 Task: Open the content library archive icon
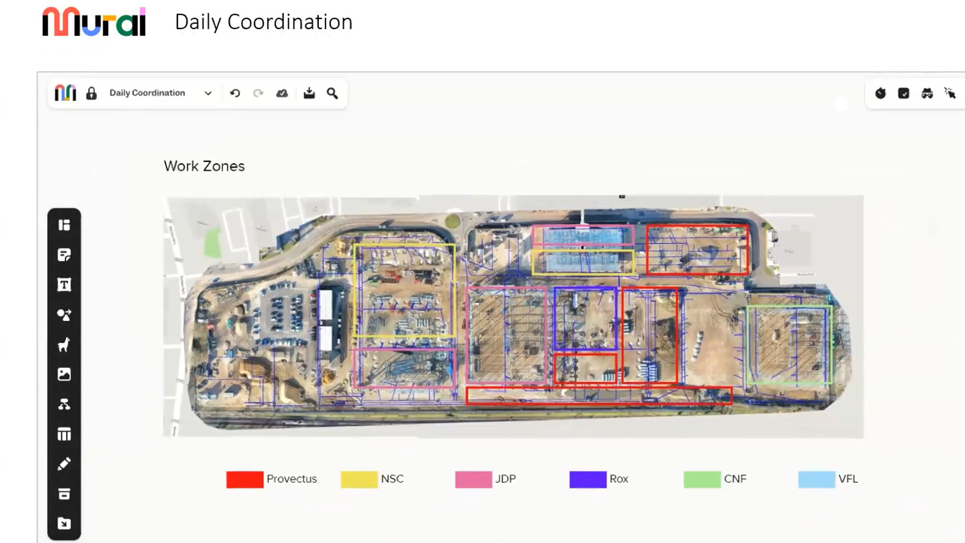click(64, 494)
